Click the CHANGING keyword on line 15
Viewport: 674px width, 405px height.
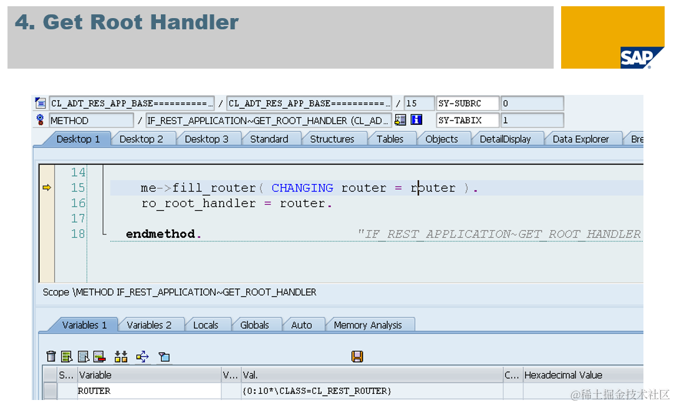[x=302, y=188]
